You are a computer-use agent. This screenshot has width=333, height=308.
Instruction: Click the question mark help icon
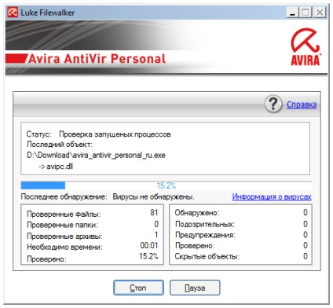pos(273,104)
